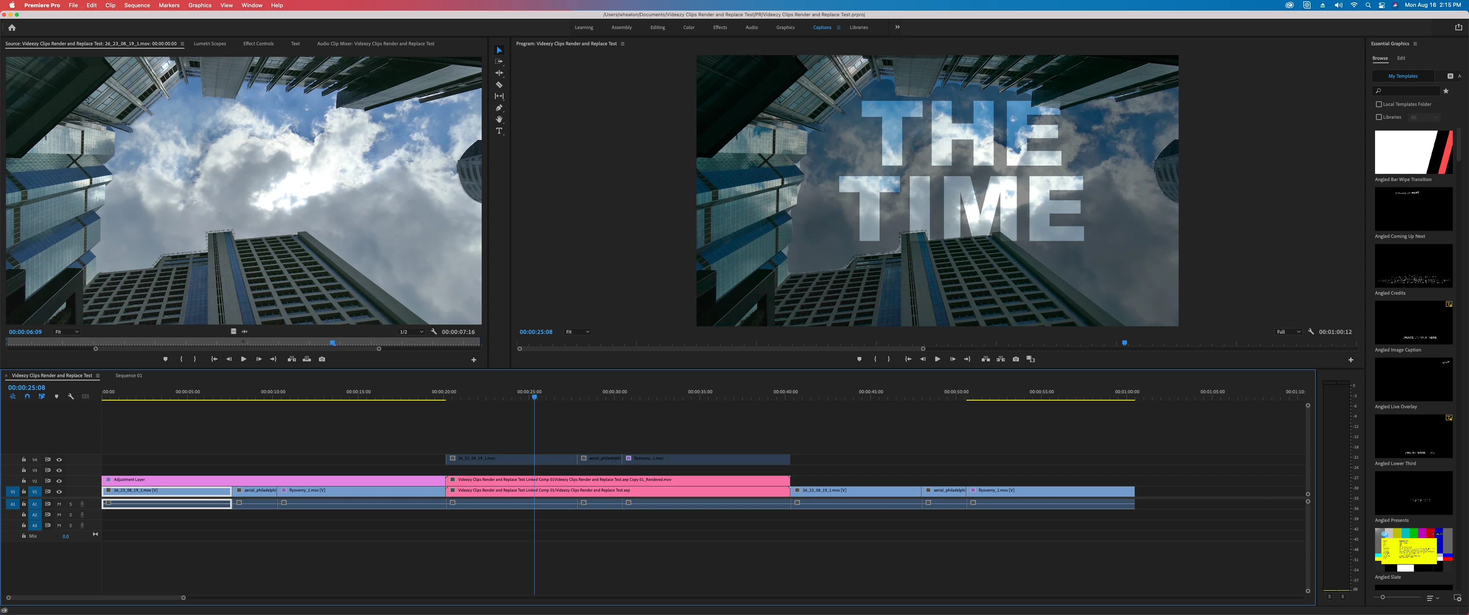
Task: Select the Hand tool
Action: click(499, 119)
